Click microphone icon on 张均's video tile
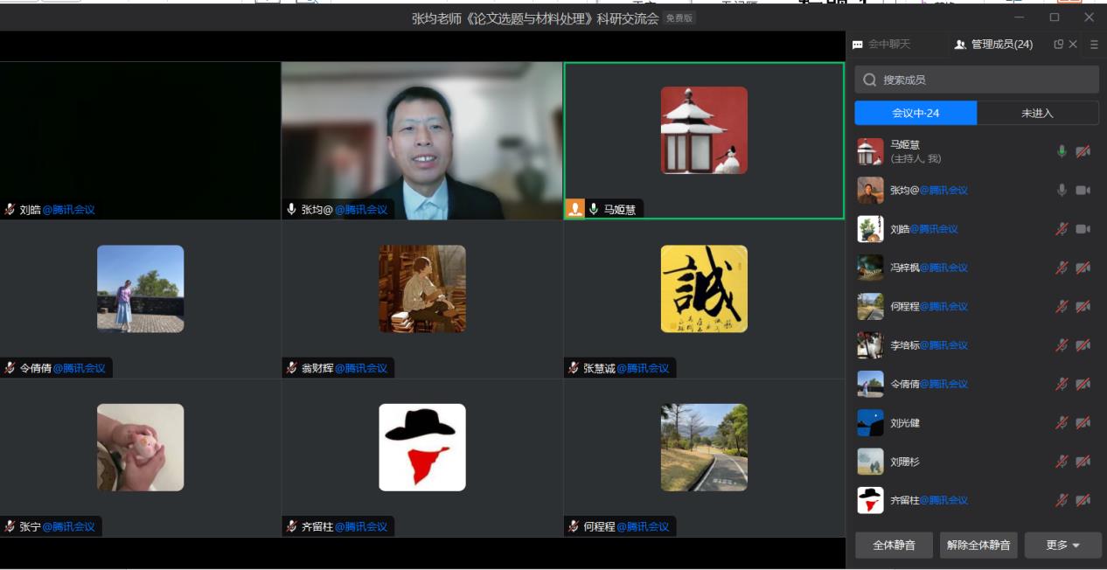The height and width of the screenshot is (570, 1107). 292,209
